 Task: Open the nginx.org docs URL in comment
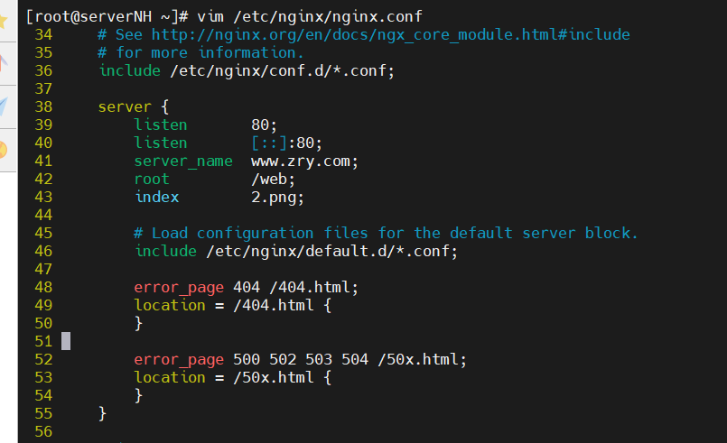[390, 35]
